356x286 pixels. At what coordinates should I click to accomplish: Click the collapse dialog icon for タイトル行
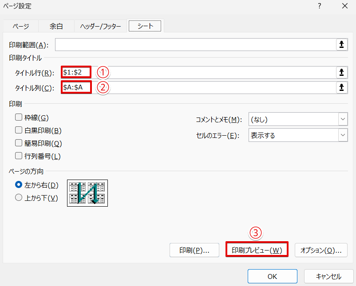point(341,72)
